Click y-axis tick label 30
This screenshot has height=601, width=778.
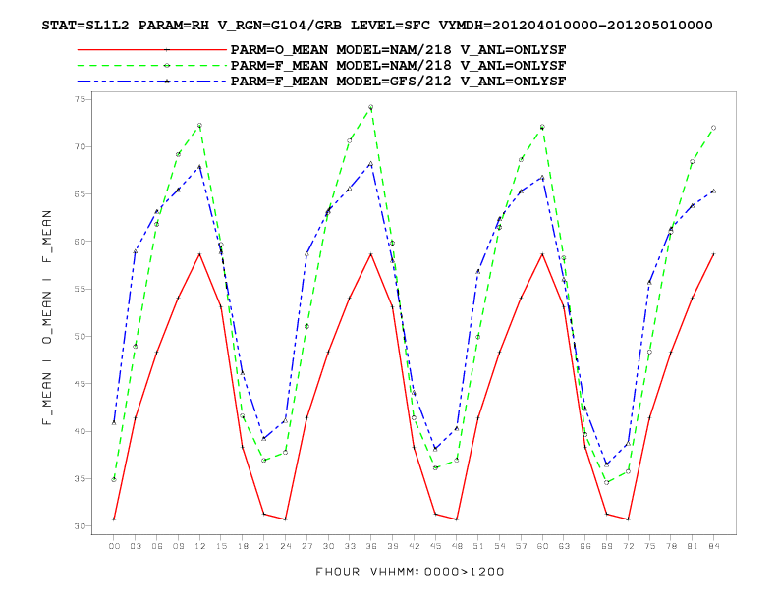tap(82, 526)
